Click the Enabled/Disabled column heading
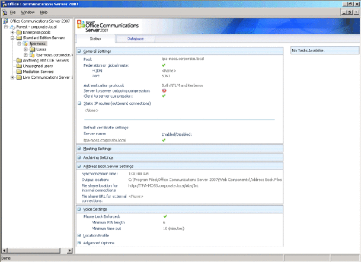Viewport: 361px width, 262px height. pos(177,134)
